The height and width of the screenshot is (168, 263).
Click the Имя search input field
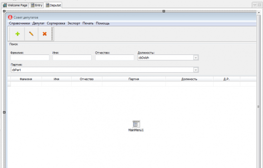coord(72,58)
